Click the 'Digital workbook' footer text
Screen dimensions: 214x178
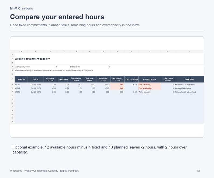[69, 171]
